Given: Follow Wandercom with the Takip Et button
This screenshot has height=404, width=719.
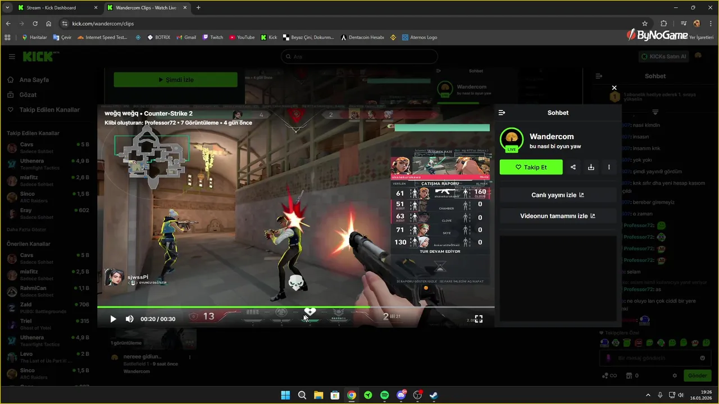Looking at the screenshot, I should tap(531, 167).
